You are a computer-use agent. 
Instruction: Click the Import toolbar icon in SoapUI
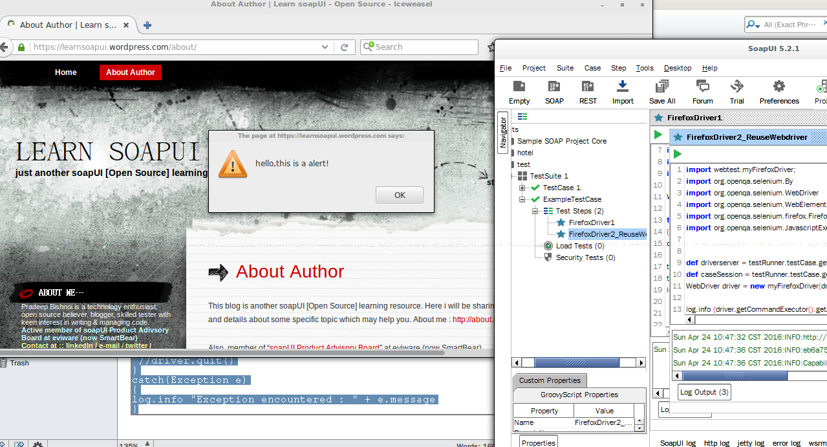point(623,87)
